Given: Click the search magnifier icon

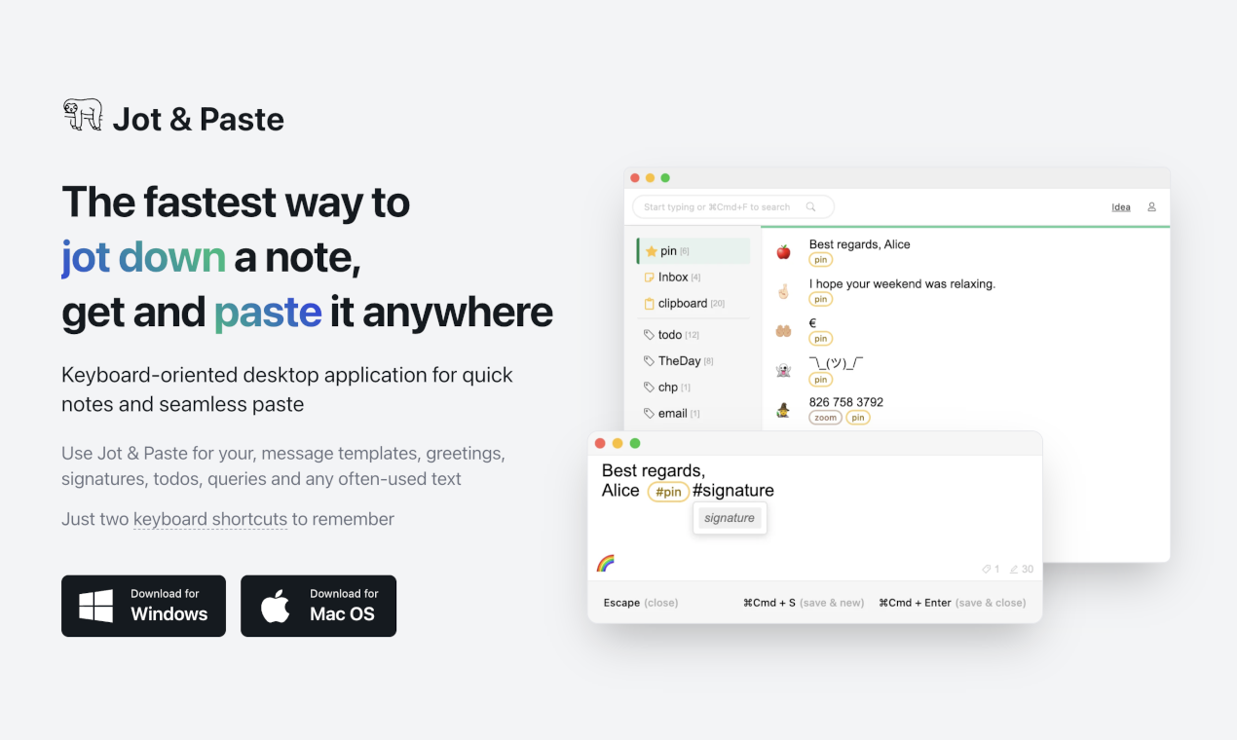Looking at the screenshot, I should 810,206.
